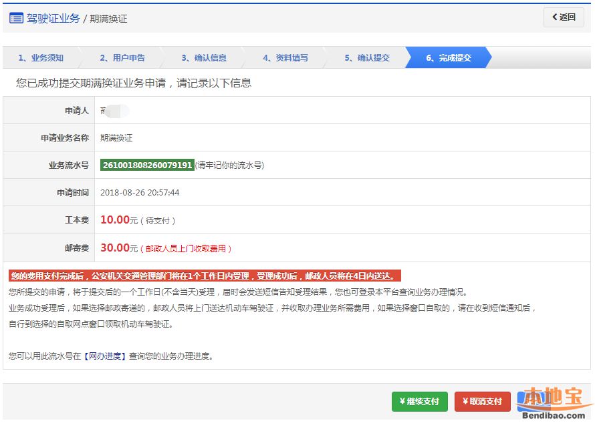Select step 1、业务须知
This screenshot has width=595, height=423.
tap(41, 58)
